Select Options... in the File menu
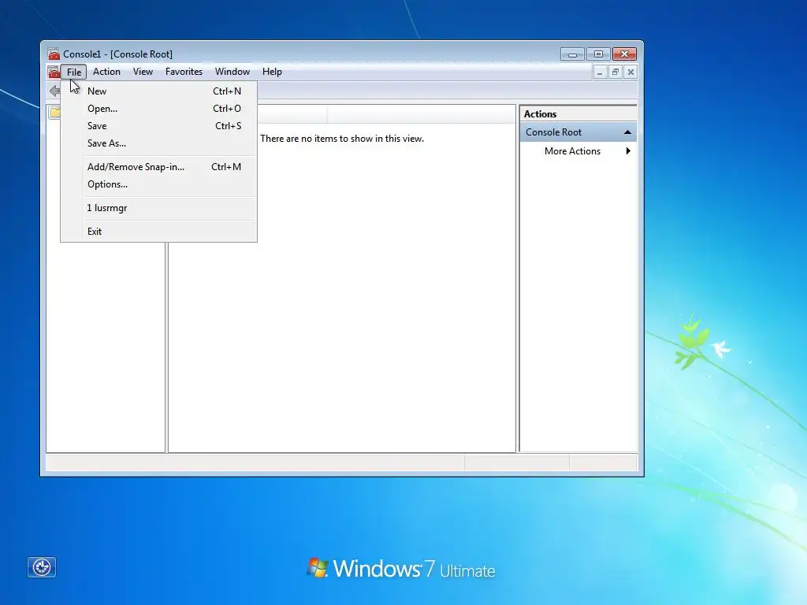807x605 pixels. (158, 184)
